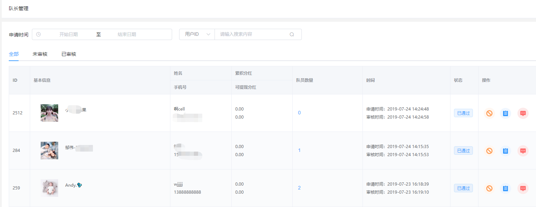Click the search magnifier icon
The height and width of the screenshot is (207, 536).
(x=292, y=34)
